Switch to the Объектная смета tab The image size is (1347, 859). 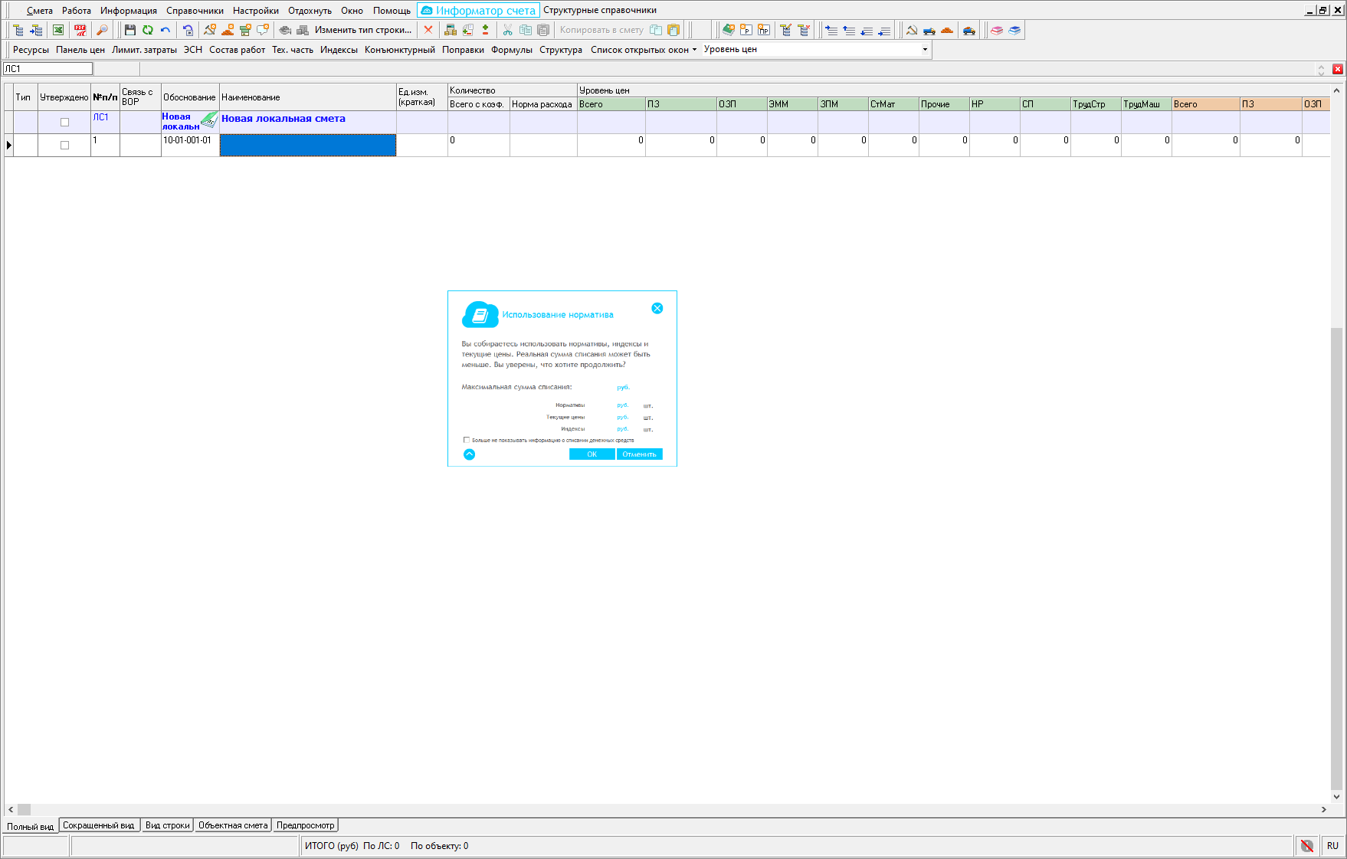point(233,825)
